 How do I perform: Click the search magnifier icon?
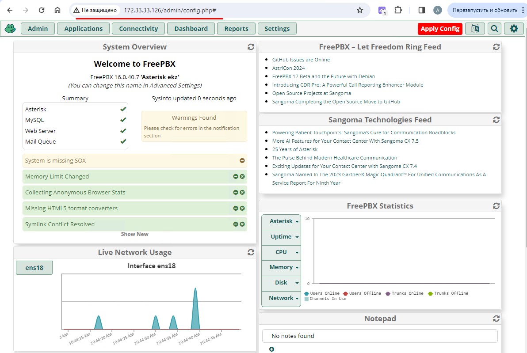click(x=494, y=29)
